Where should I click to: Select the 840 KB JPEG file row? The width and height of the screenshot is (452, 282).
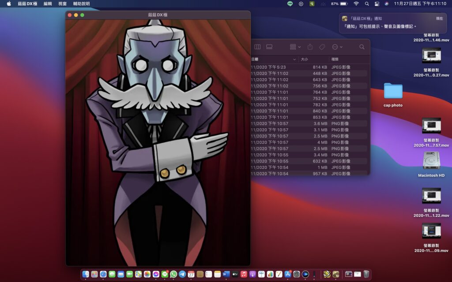(x=310, y=111)
